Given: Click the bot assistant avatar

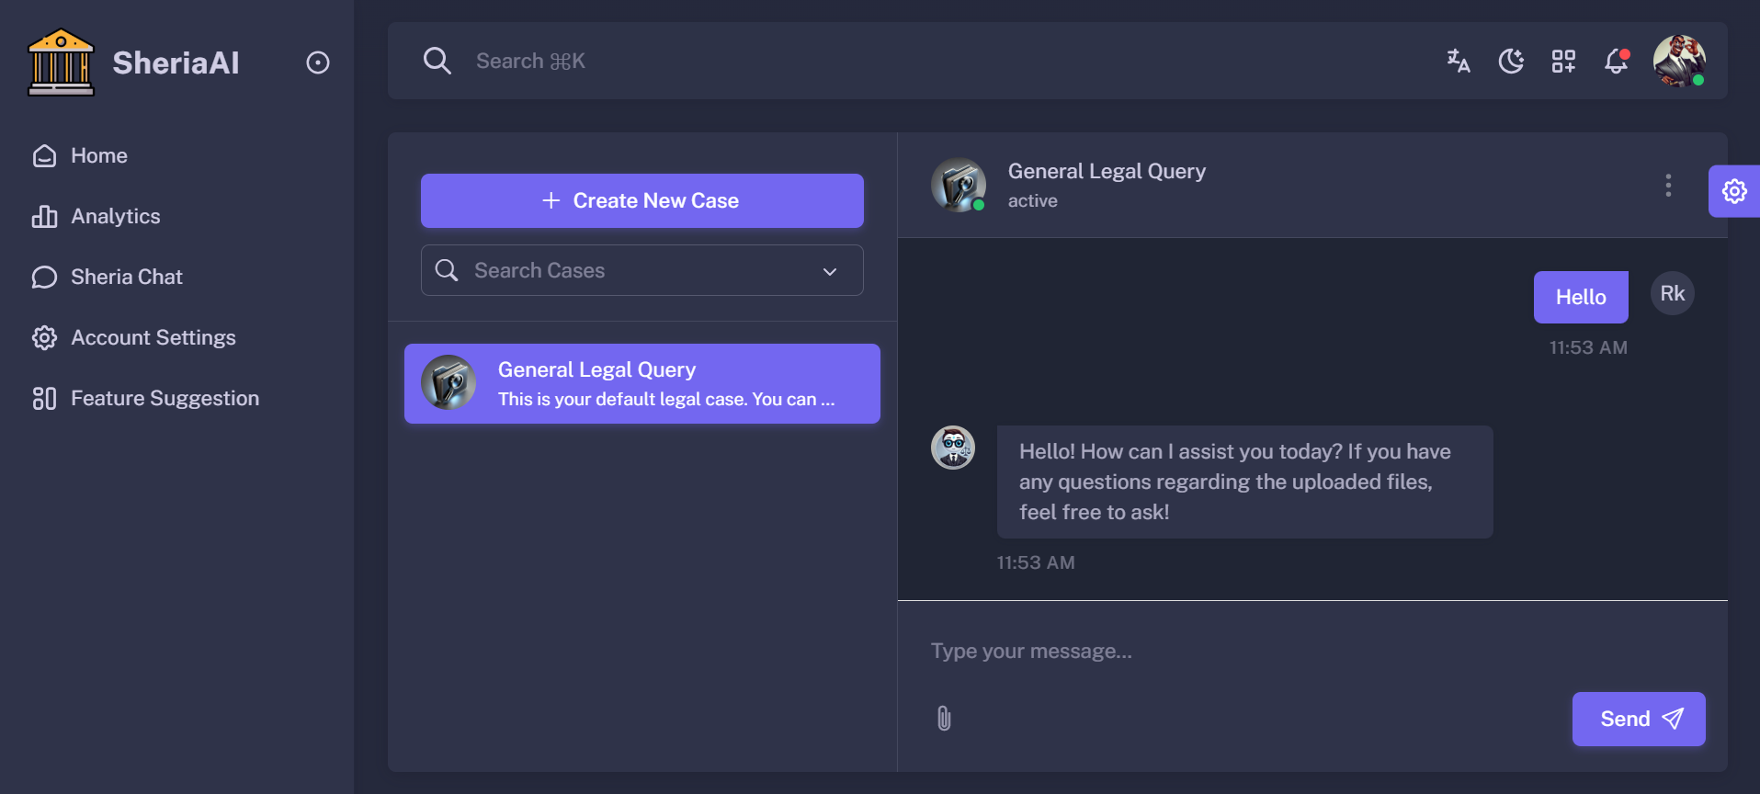Looking at the screenshot, I should 953,448.
